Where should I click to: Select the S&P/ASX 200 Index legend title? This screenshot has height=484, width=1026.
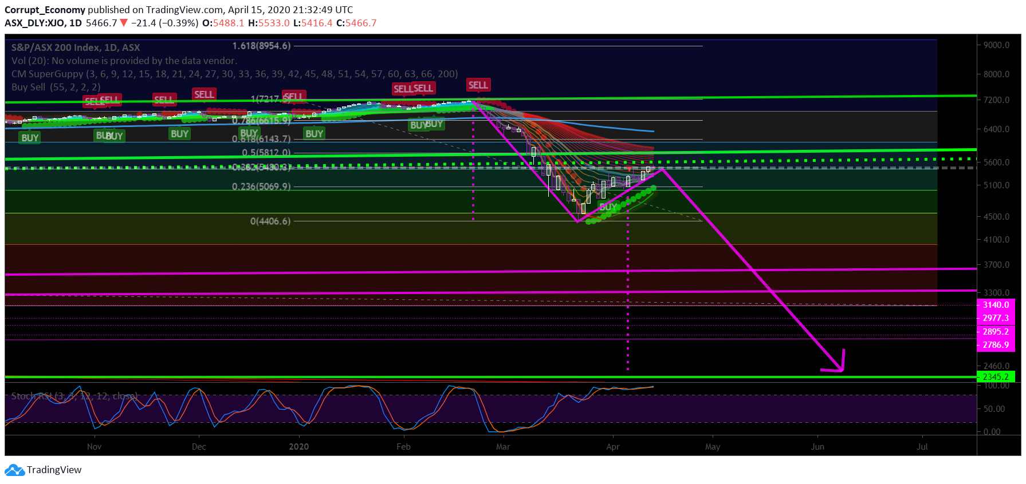[x=76, y=47]
